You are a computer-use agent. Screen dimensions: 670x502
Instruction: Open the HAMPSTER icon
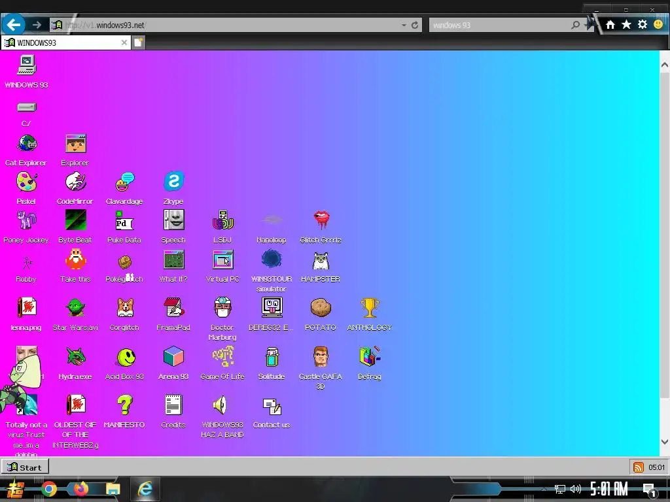coord(321,261)
